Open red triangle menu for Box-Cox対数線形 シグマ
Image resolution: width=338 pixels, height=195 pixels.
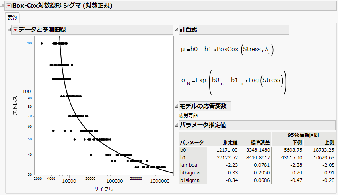[8, 6]
